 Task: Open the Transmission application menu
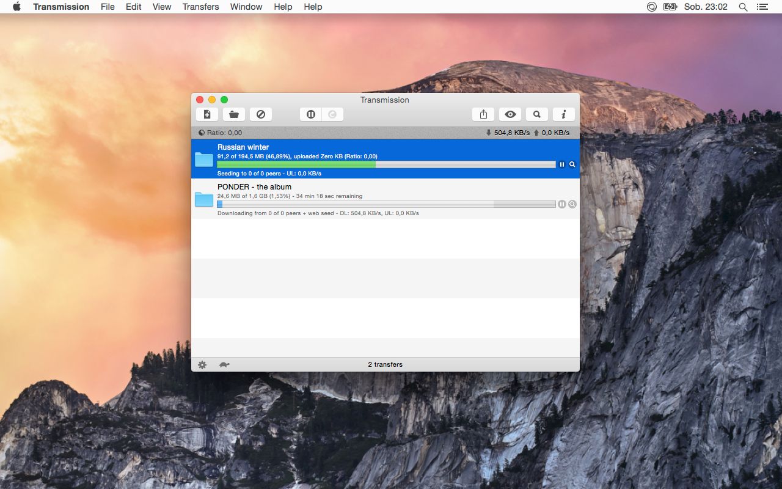click(x=61, y=7)
